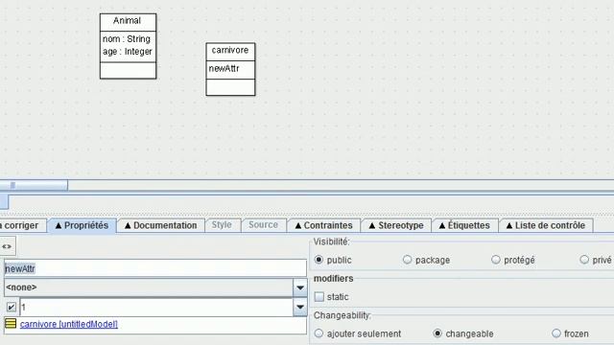Click the class icon beside carnivore link
614x345 pixels.
click(x=11, y=324)
